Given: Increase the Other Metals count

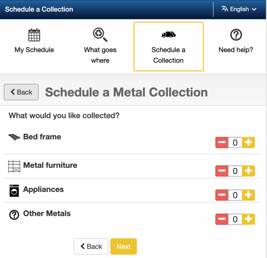Looking at the screenshot, I should (248, 219).
